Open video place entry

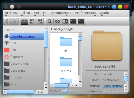click(x=14, y=84)
